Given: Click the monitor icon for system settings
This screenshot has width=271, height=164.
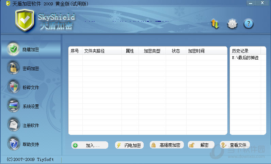Looking at the screenshot, I should click(13, 106).
